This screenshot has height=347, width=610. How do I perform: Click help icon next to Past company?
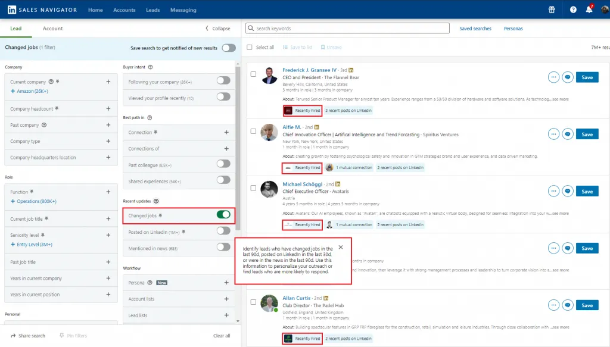pyautogui.click(x=44, y=125)
